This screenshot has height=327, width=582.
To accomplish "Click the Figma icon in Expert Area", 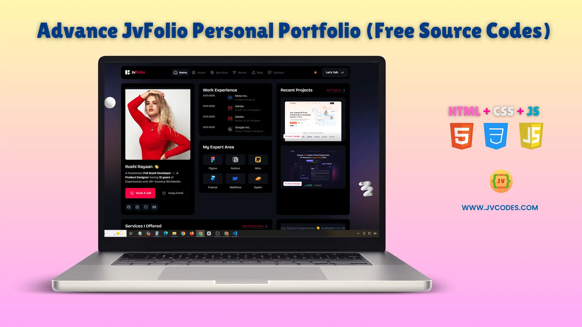I will point(213,159).
